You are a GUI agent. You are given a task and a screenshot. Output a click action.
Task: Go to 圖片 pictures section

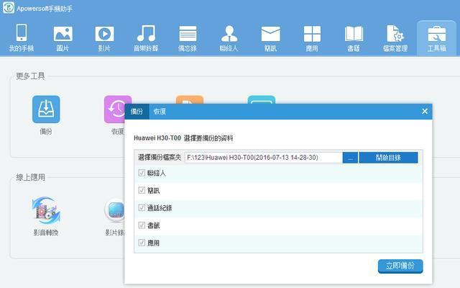[63, 37]
